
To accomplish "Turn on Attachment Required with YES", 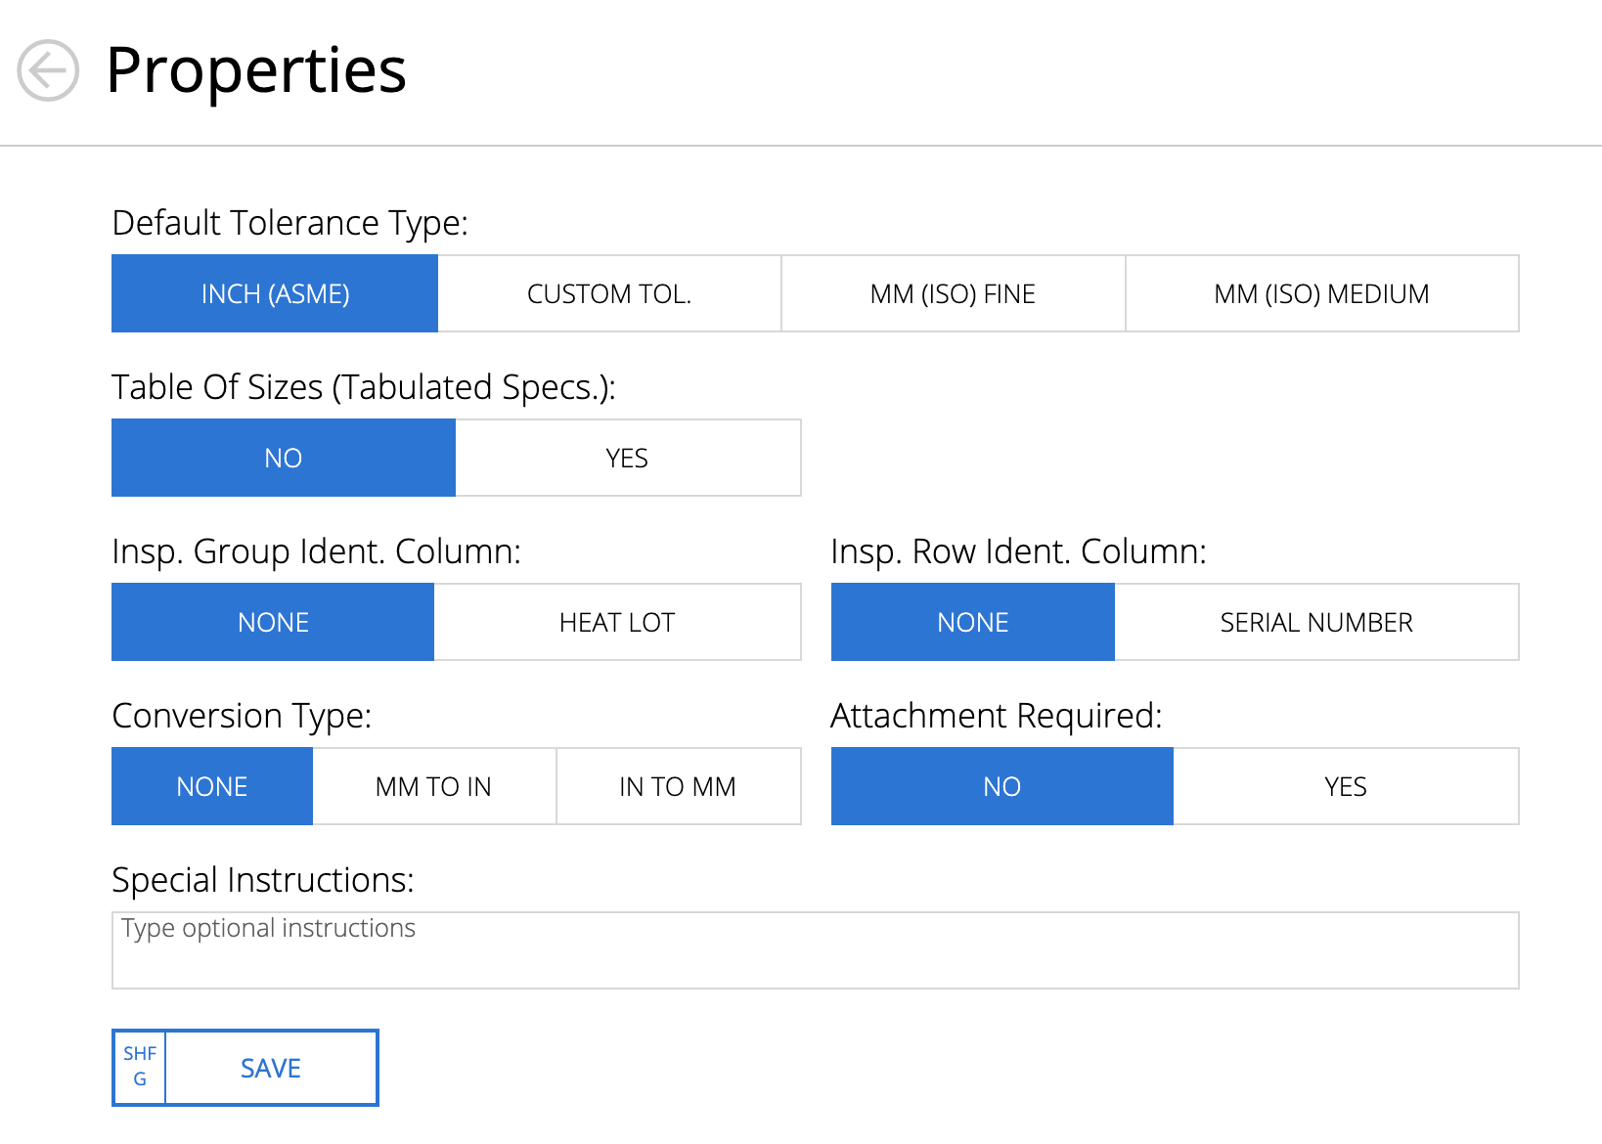I will [1346, 786].
